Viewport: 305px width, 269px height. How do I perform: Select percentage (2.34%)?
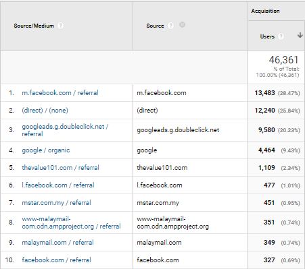click(291, 168)
